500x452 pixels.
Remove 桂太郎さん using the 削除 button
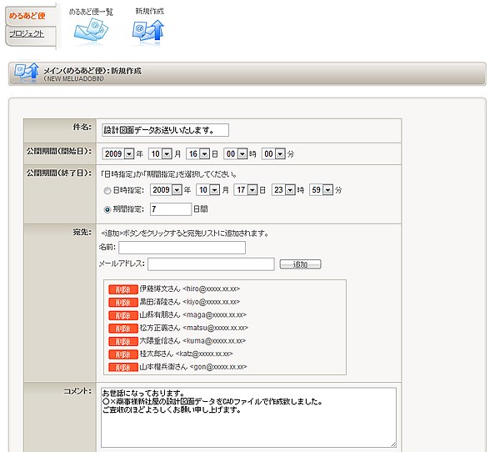pos(122,354)
